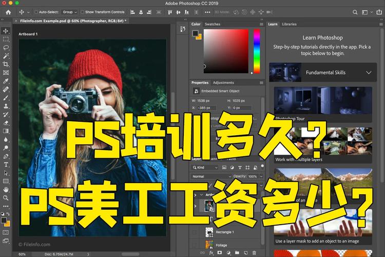Select the Lasso tool
The width and height of the screenshot is (385, 257).
click(6, 47)
